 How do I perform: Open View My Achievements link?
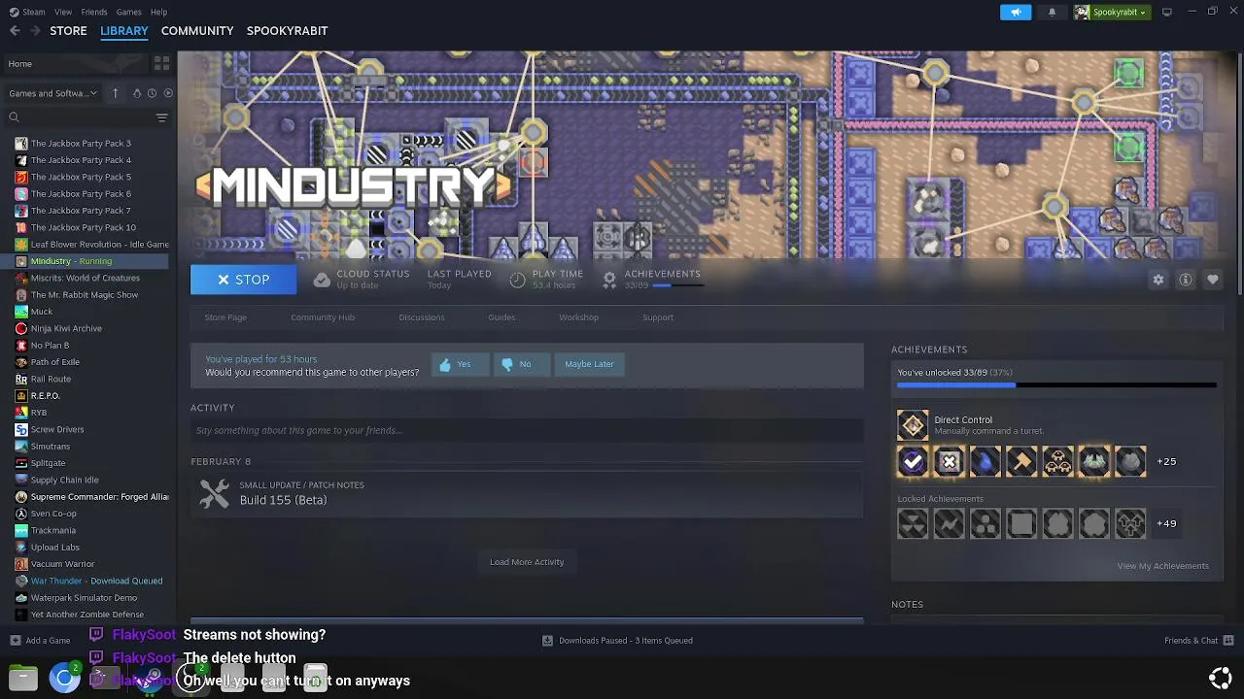pyautogui.click(x=1162, y=566)
